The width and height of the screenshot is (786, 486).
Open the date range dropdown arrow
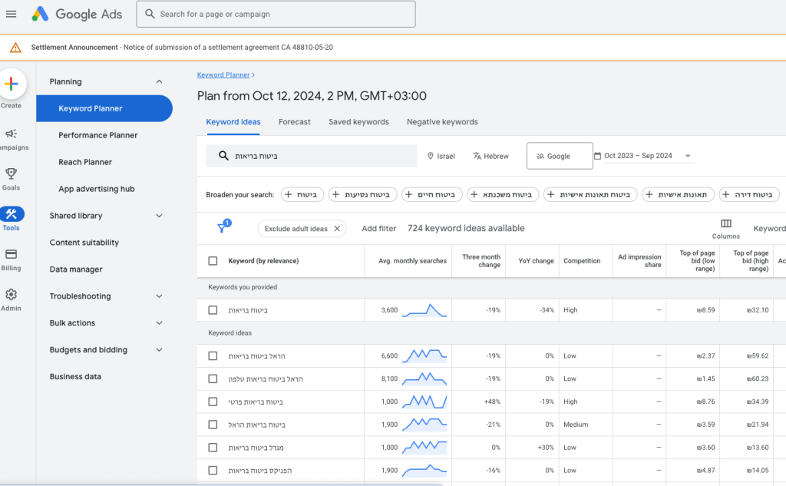tap(688, 156)
